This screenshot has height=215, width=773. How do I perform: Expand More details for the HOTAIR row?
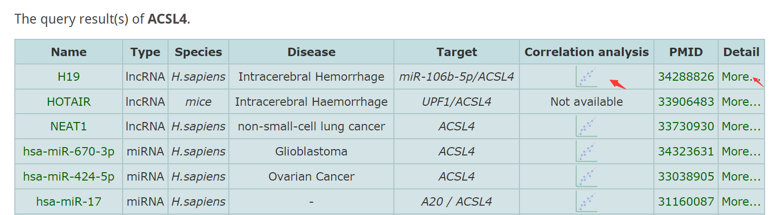tap(741, 102)
